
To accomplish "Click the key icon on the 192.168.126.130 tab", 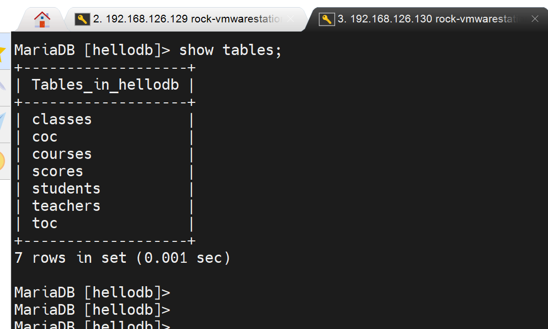I will [326, 19].
